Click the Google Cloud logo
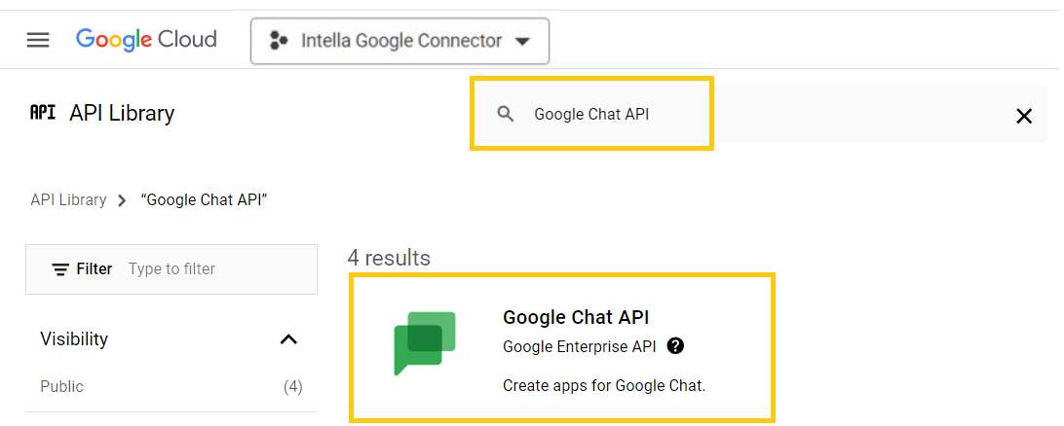 click(x=146, y=39)
